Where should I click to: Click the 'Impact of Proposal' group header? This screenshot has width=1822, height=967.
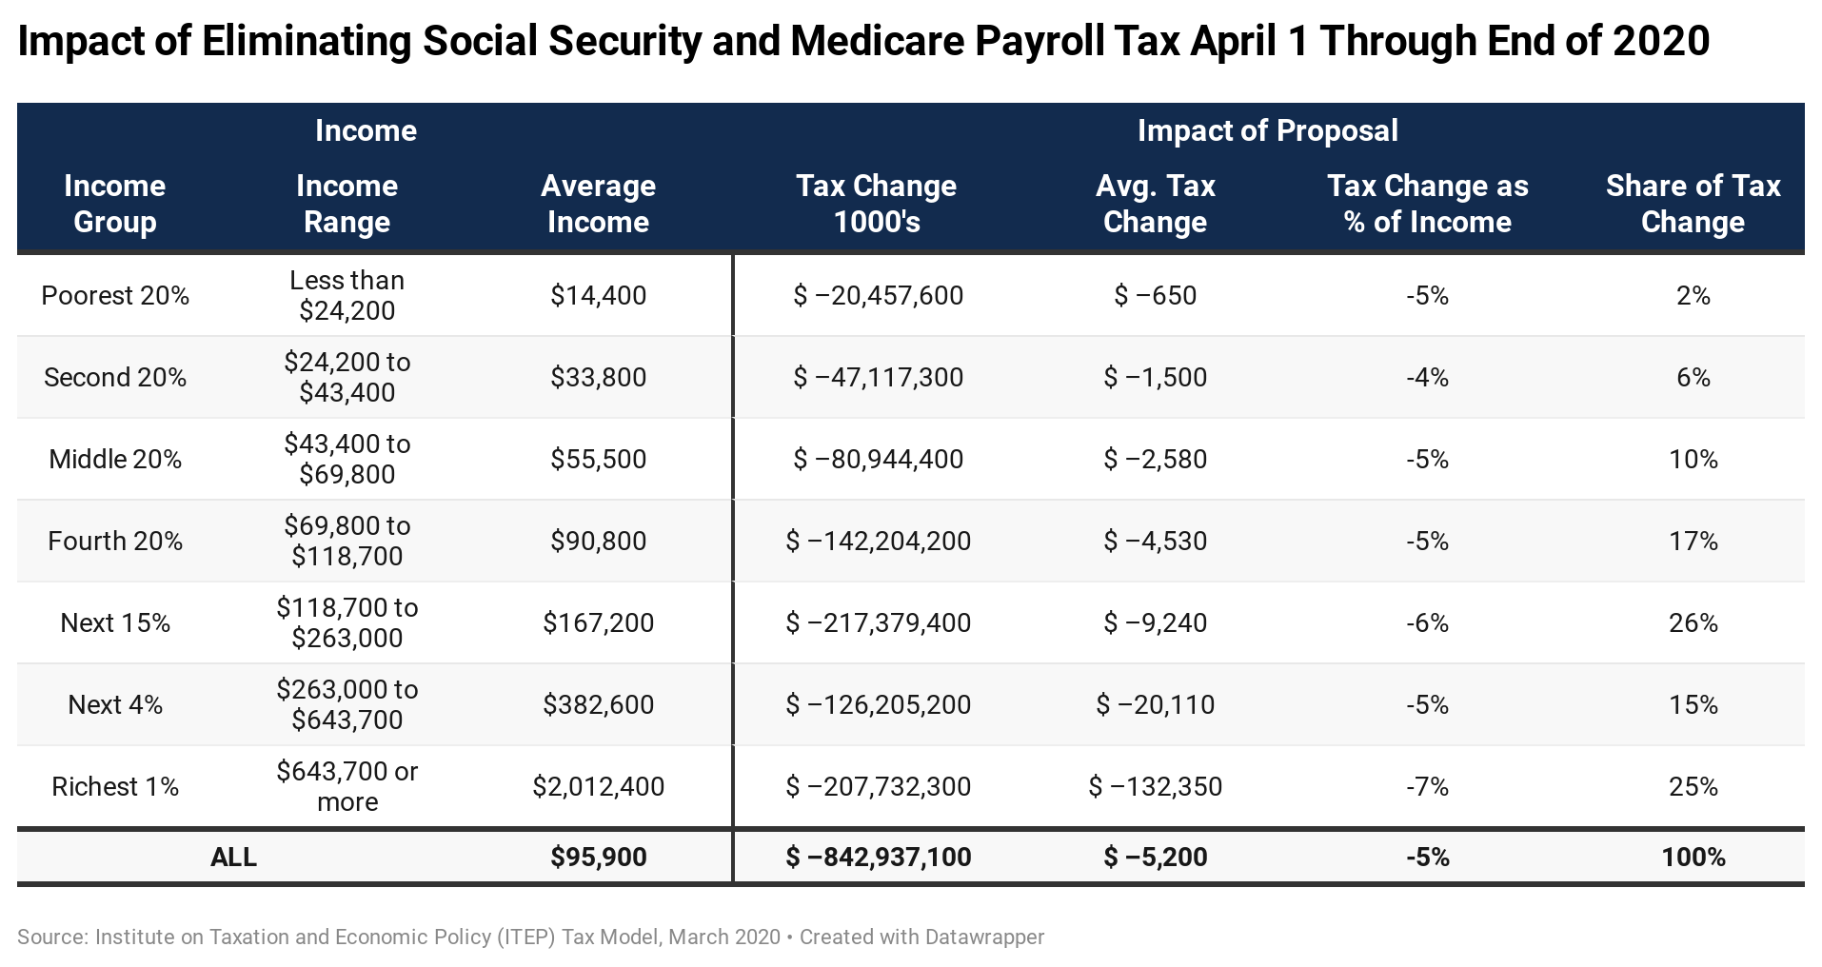1267,130
